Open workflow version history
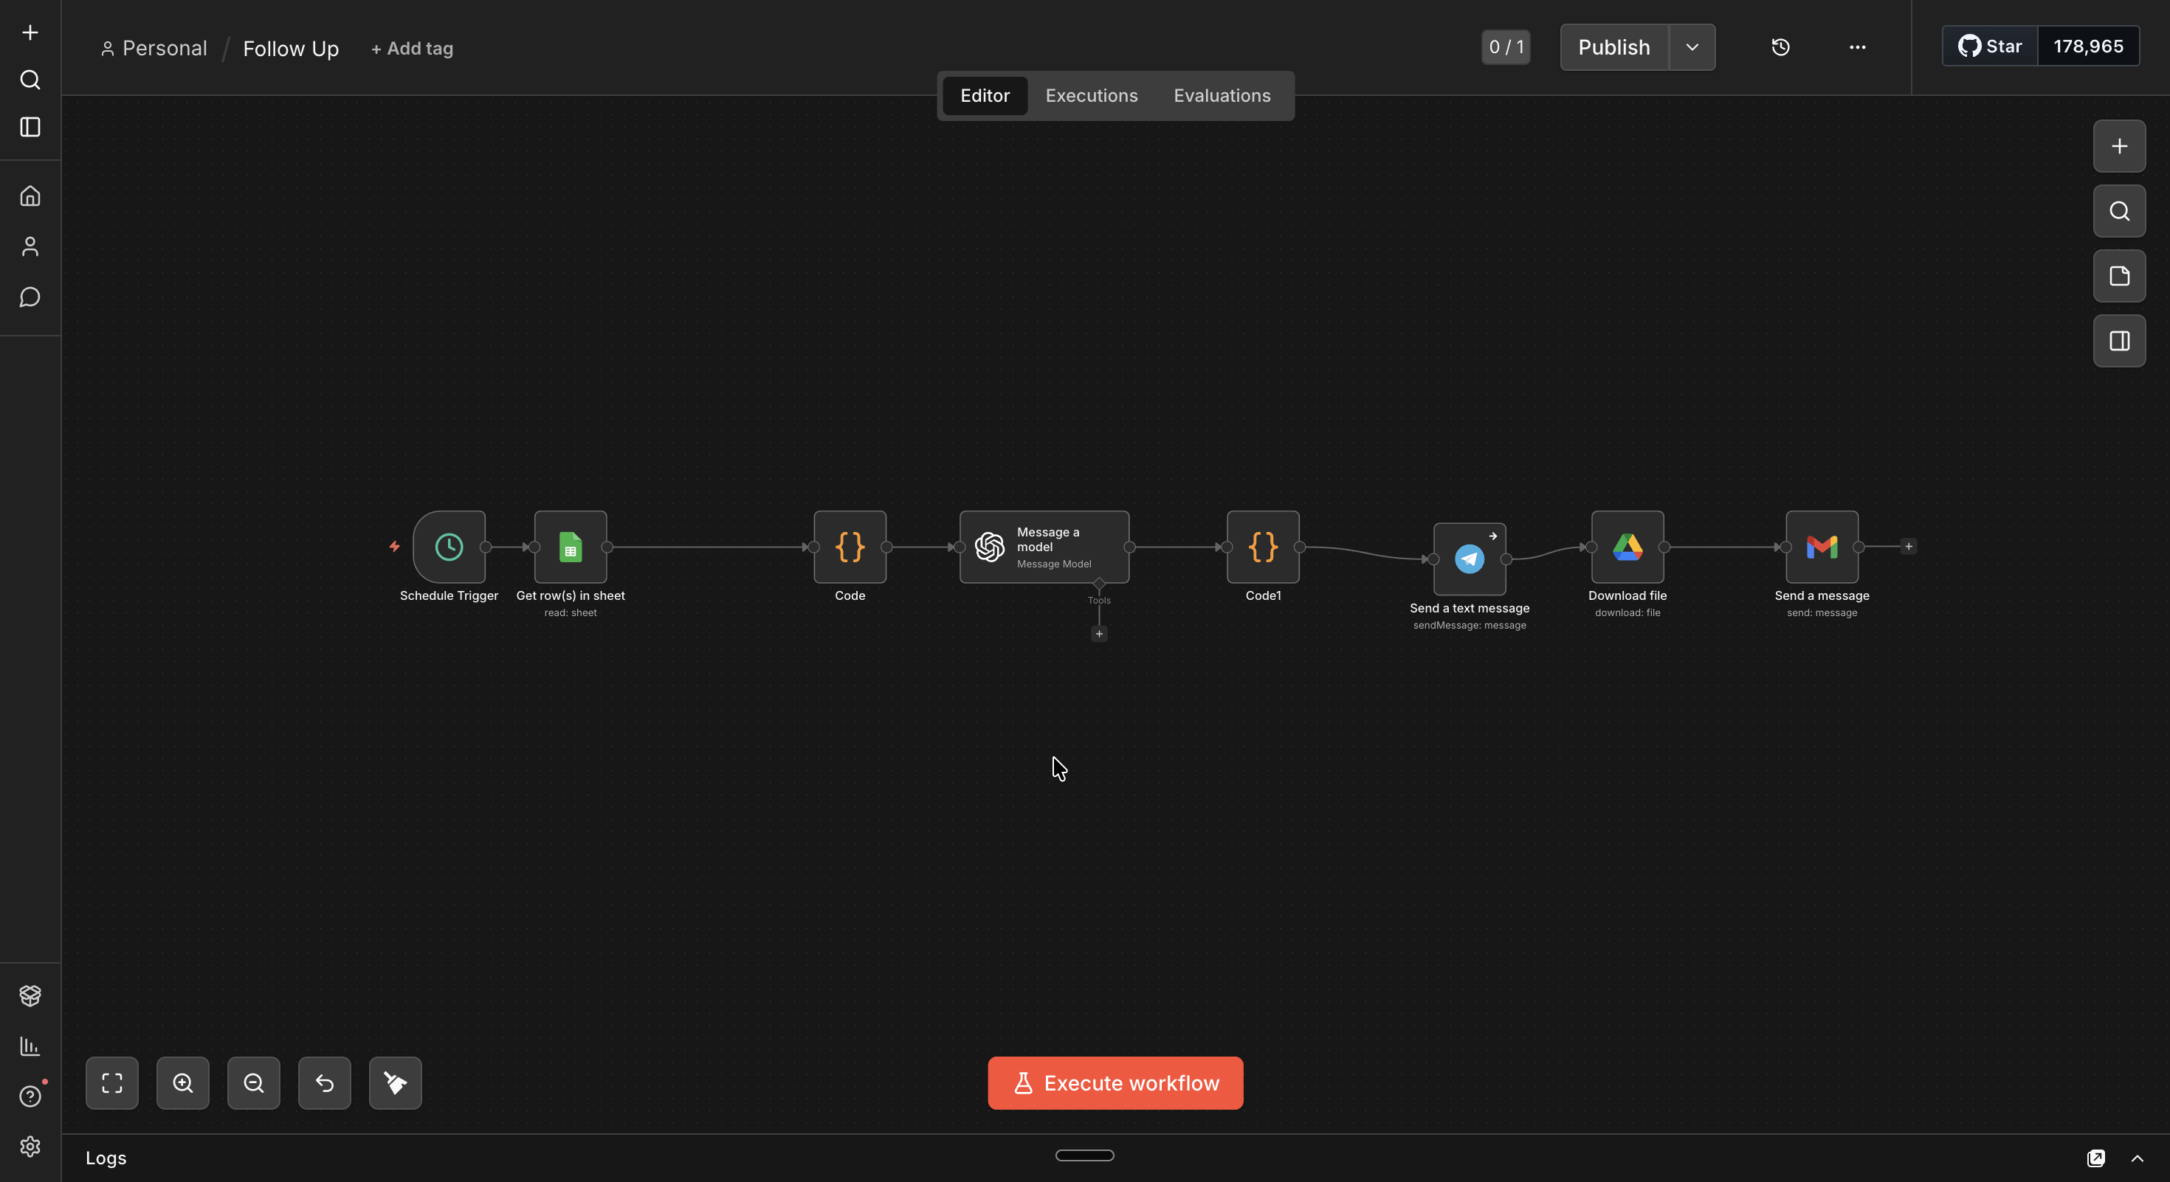This screenshot has height=1182, width=2170. coord(1781,47)
